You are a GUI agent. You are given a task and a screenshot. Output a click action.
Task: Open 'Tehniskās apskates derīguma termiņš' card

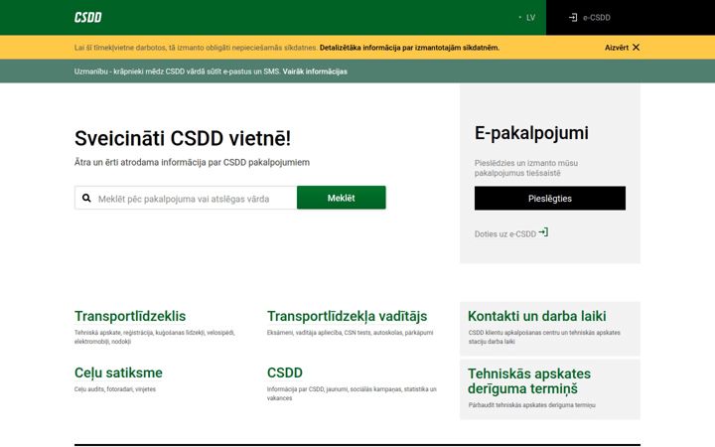click(x=550, y=389)
